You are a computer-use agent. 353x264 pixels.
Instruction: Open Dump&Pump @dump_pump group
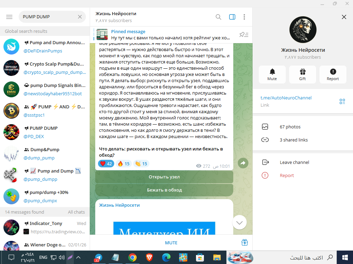pyautogui.click(x=45, y=154)
